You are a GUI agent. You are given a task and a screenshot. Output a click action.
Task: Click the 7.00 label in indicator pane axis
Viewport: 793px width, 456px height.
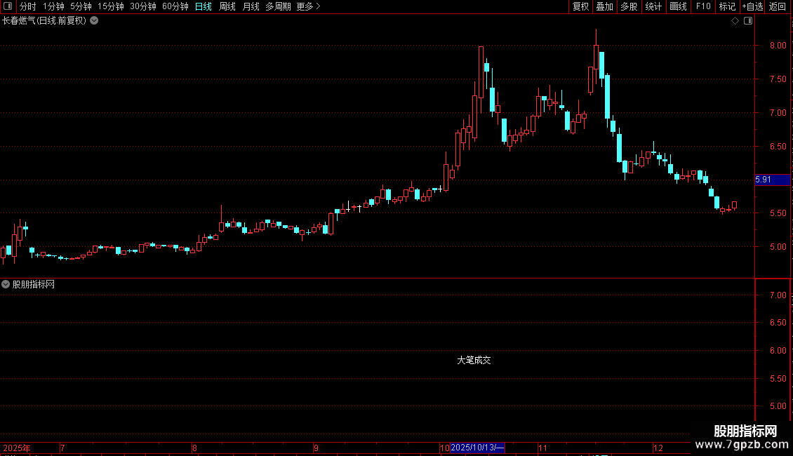point(778,295)
